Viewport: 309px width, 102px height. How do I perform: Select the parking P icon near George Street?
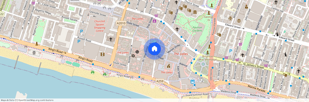pos(231,51)
